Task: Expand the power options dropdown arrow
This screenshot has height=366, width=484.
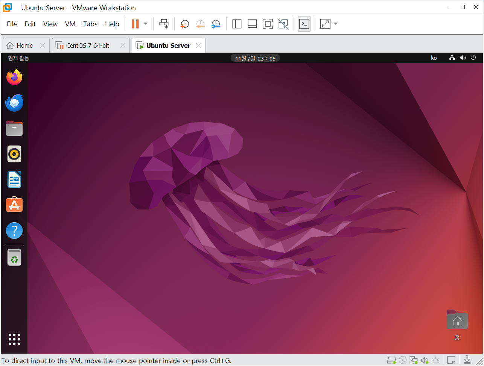Action: (146, 24)
